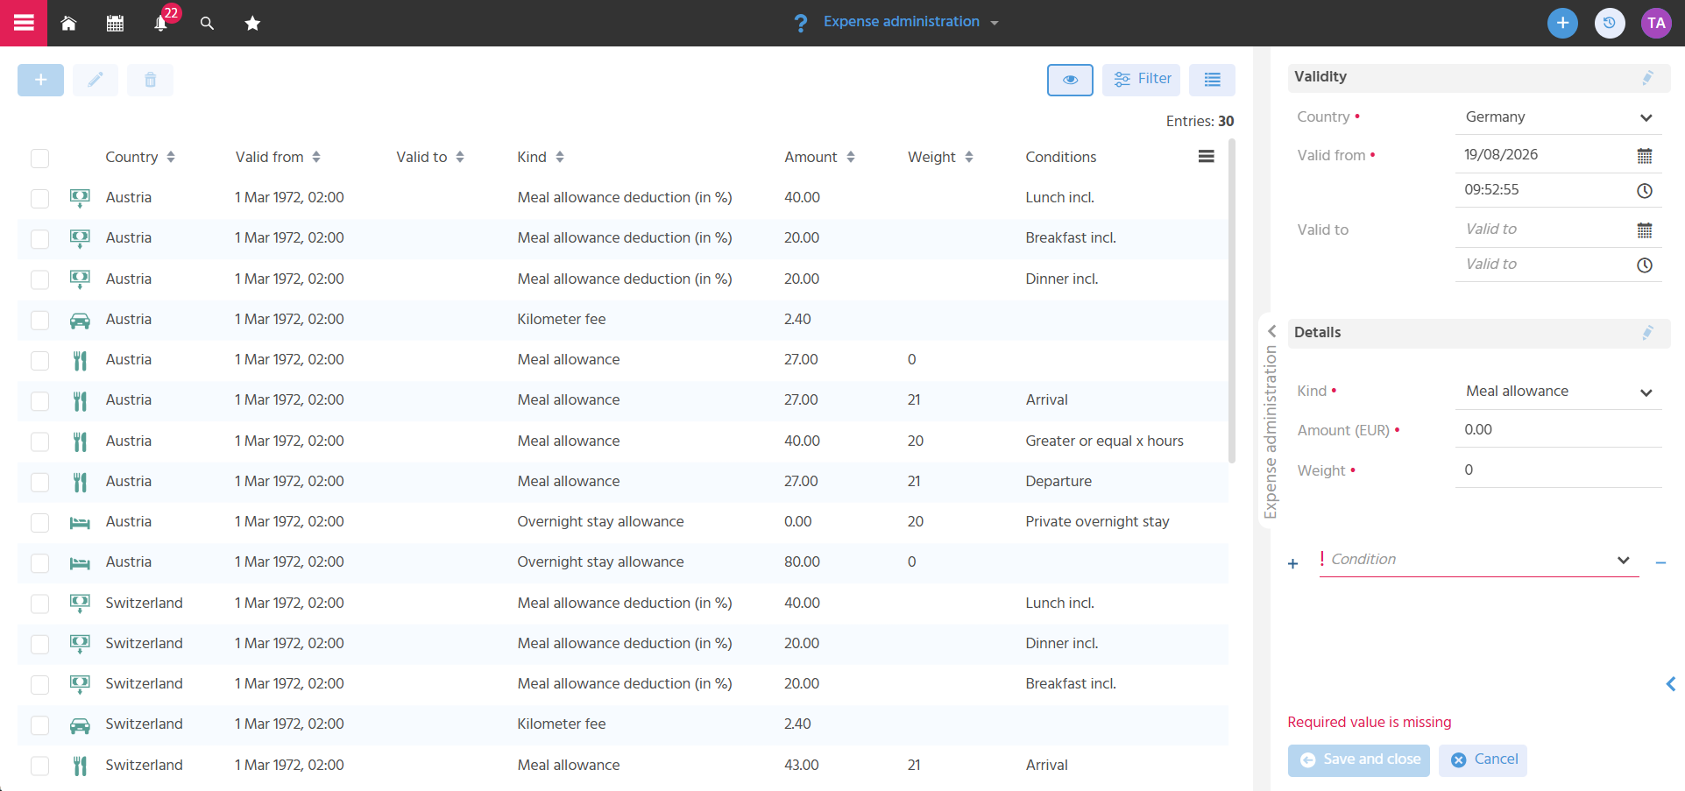Click the Cancel button

1483,760
